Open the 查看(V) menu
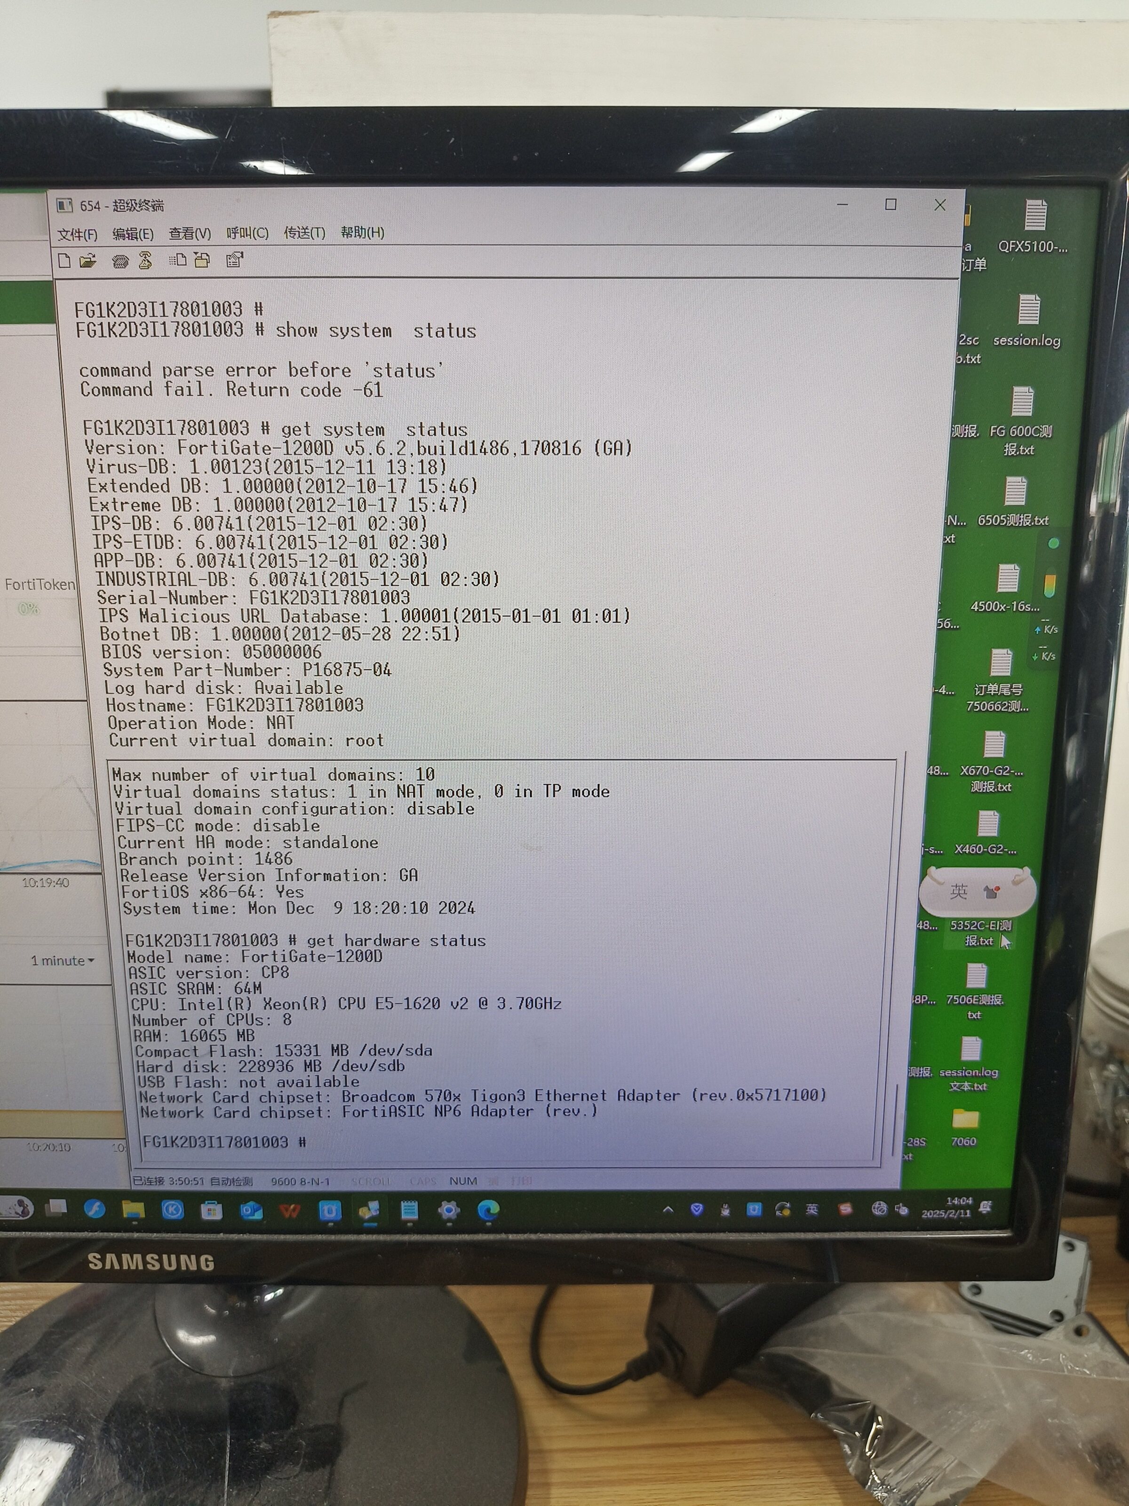Viewport: 1129px width, 1506px height. [x=190, y=234]
